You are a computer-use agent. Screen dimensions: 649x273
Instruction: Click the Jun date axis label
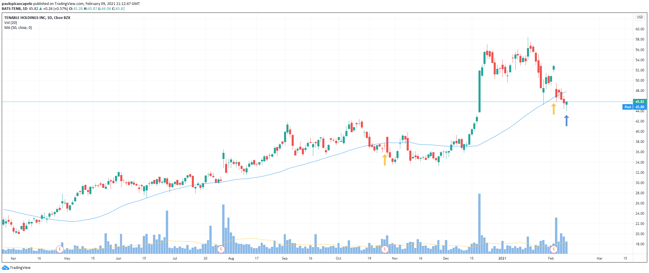pos(118,258)
